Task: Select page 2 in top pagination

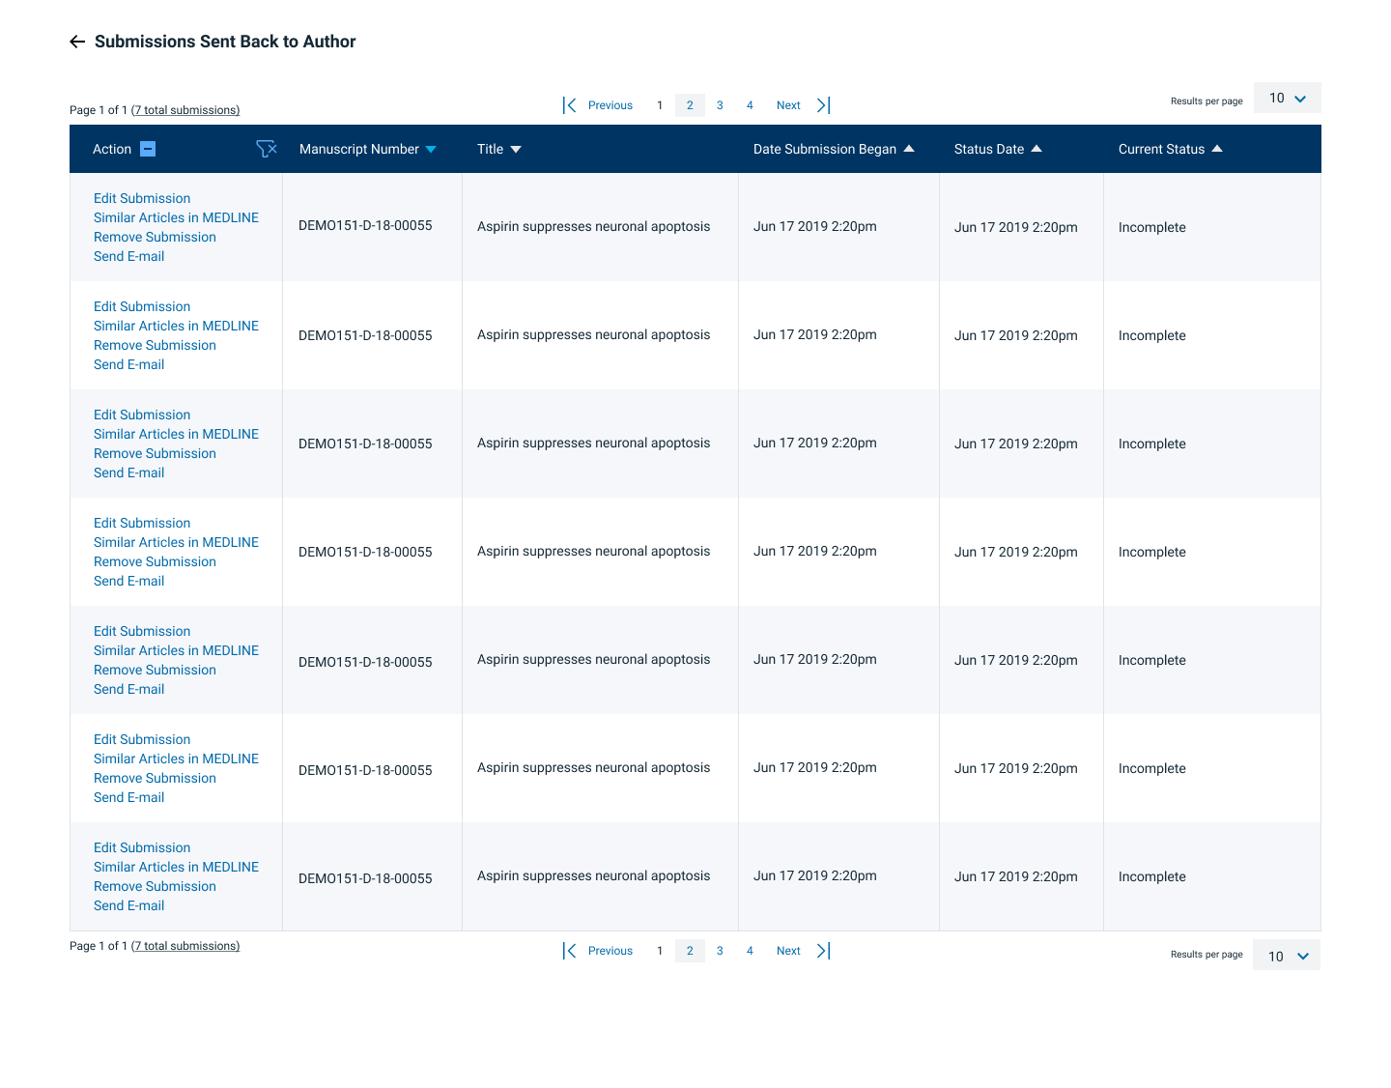Action: [x=690, y=105]
